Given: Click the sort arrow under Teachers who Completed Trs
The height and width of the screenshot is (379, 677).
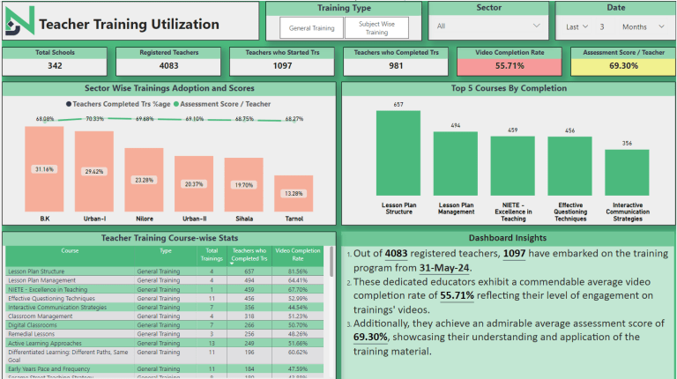Looking at the screenshot, I should pos(232,262).
